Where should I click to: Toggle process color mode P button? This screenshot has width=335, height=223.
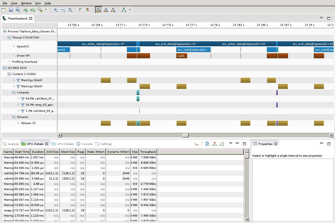113,10
